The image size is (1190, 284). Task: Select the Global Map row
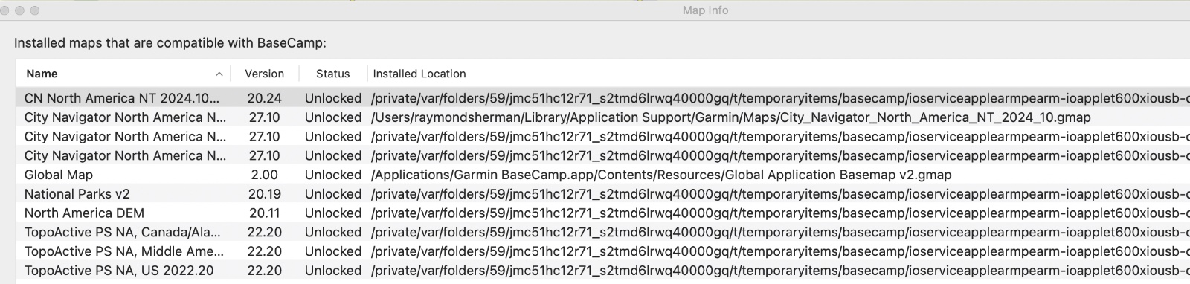602,175
